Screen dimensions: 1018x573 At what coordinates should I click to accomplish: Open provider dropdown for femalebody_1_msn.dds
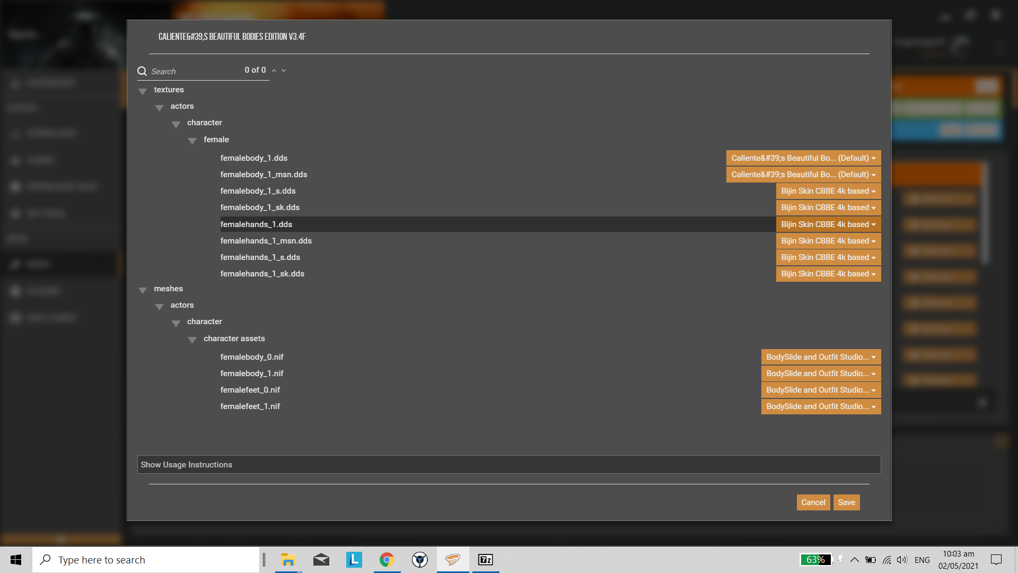click(x=803, y=175)
